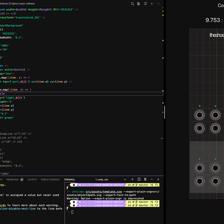Click the "39" attribute value line
This screenshot has height=224, width=224.
[x=4, y=50]
